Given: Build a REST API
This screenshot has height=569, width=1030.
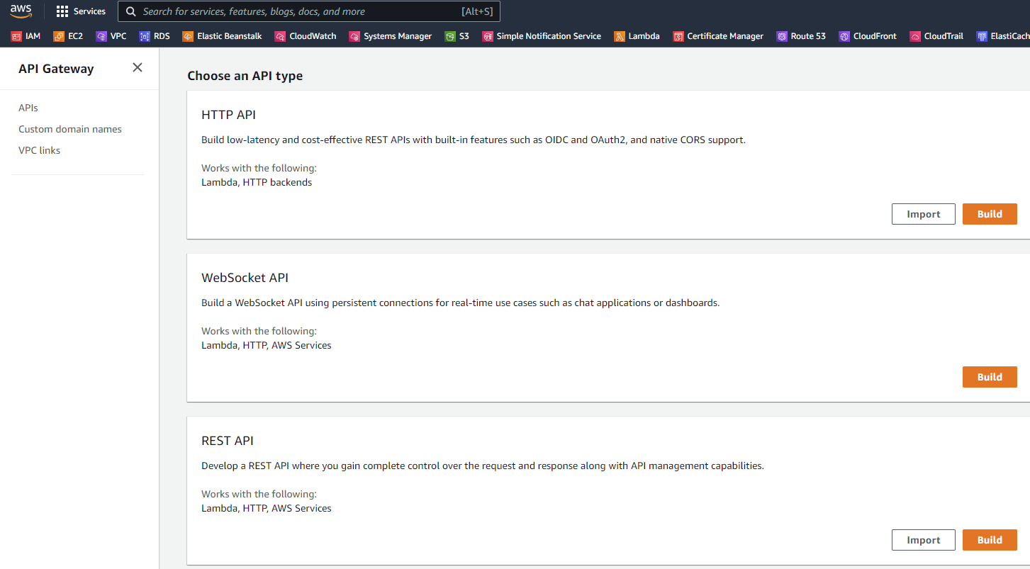Looking at the screenshot, I should pos(990,540).
